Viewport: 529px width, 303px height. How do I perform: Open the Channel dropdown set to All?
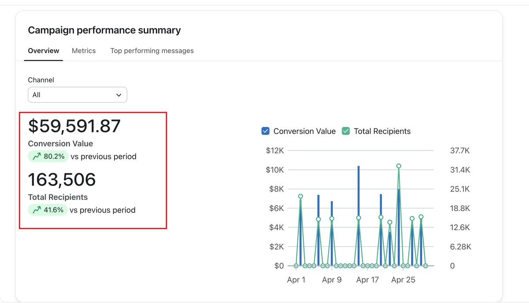pos(78,95)
